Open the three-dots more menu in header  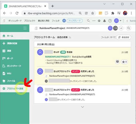[94, 21]
